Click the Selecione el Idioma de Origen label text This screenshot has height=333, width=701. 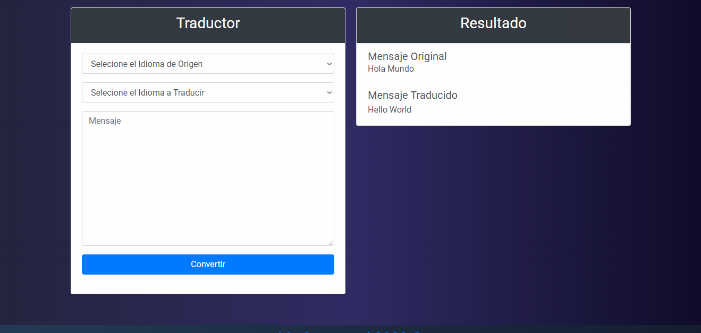point(147,64)
